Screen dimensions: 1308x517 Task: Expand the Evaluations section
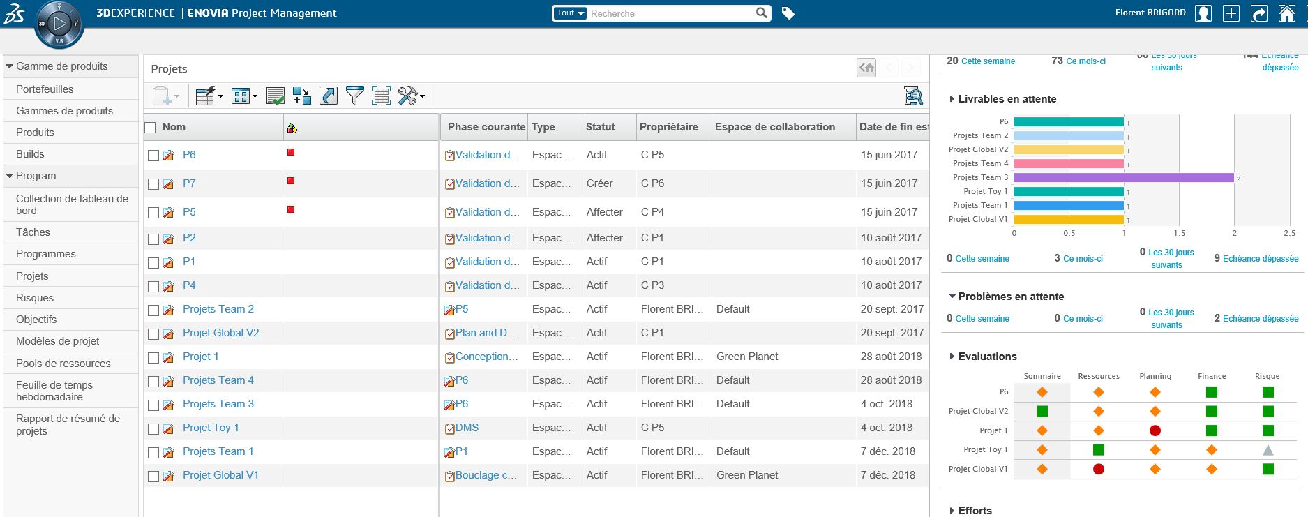coord(952,357)
